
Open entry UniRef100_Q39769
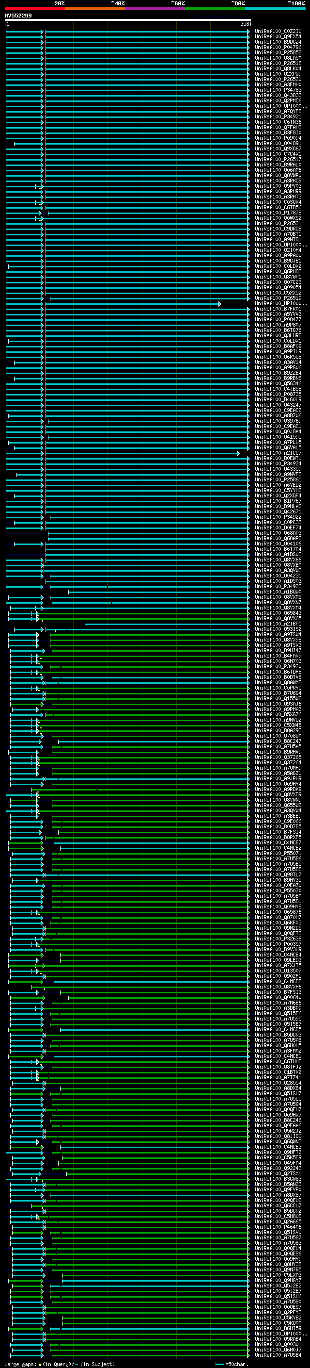click(x=278, y=421)
